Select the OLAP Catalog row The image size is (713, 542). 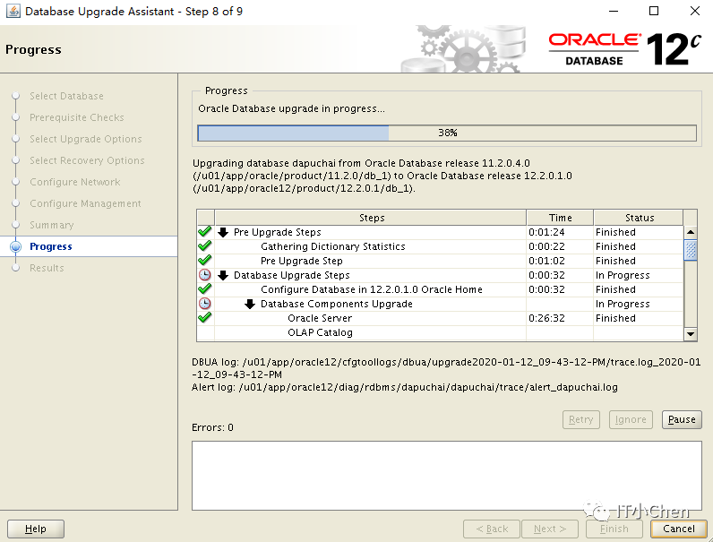coord(440,332)
